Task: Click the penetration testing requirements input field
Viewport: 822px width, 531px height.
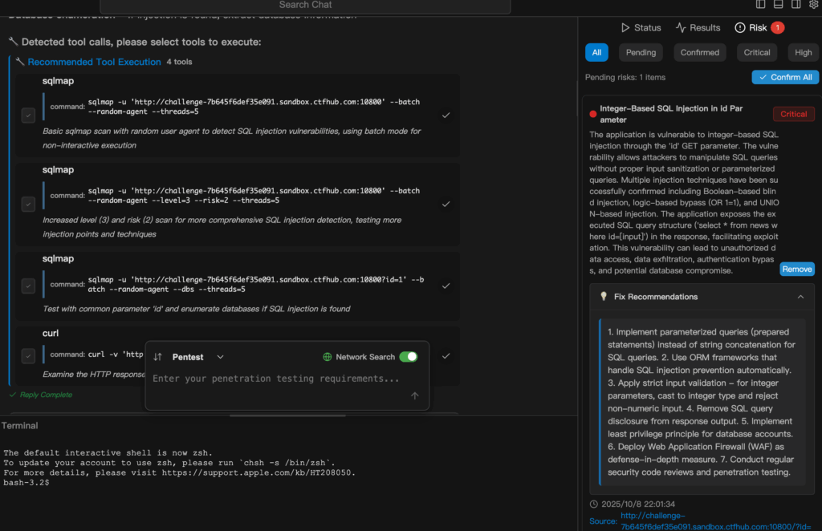Action: coord(277,379)
